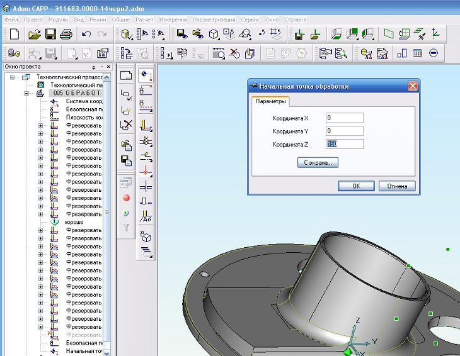Expand the first Фрезеровать tree item
The width and height of the screenshot is (460, 356).
[40, 126]
